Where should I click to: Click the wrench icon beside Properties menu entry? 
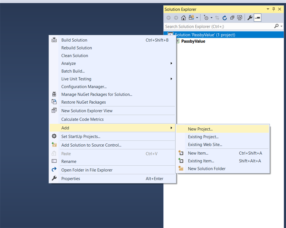(x=54, y=178)
